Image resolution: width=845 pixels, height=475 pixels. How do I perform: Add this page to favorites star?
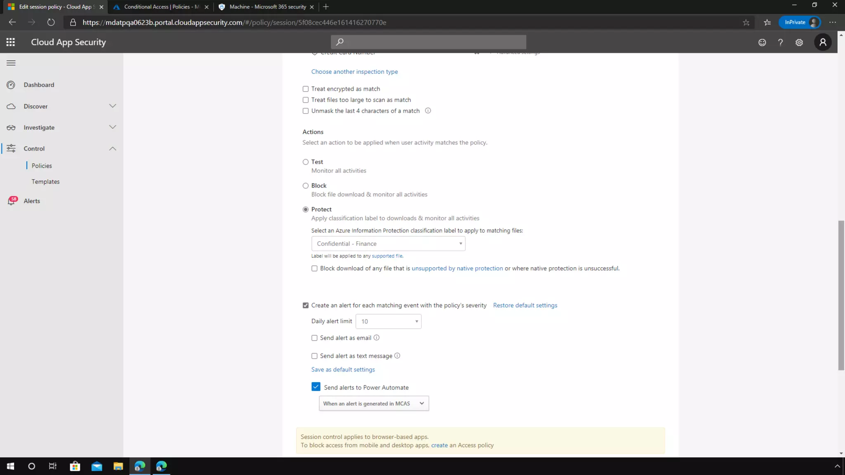pyautogui.click(x=746, y=23)
